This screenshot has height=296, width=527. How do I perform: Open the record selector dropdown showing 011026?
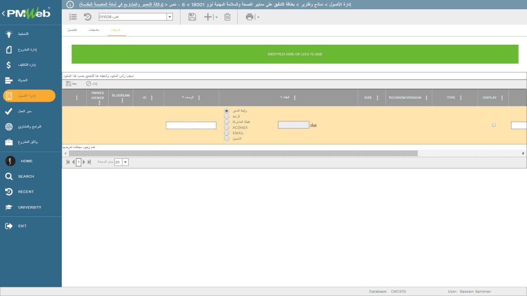click(x=170, y=17)
